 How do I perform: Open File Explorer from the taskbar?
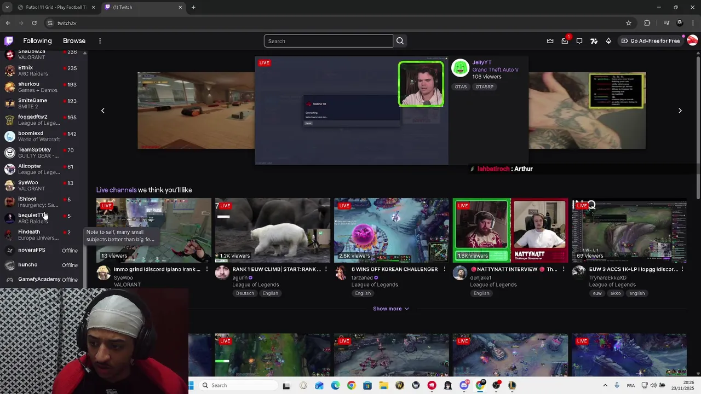pos(383,385)
